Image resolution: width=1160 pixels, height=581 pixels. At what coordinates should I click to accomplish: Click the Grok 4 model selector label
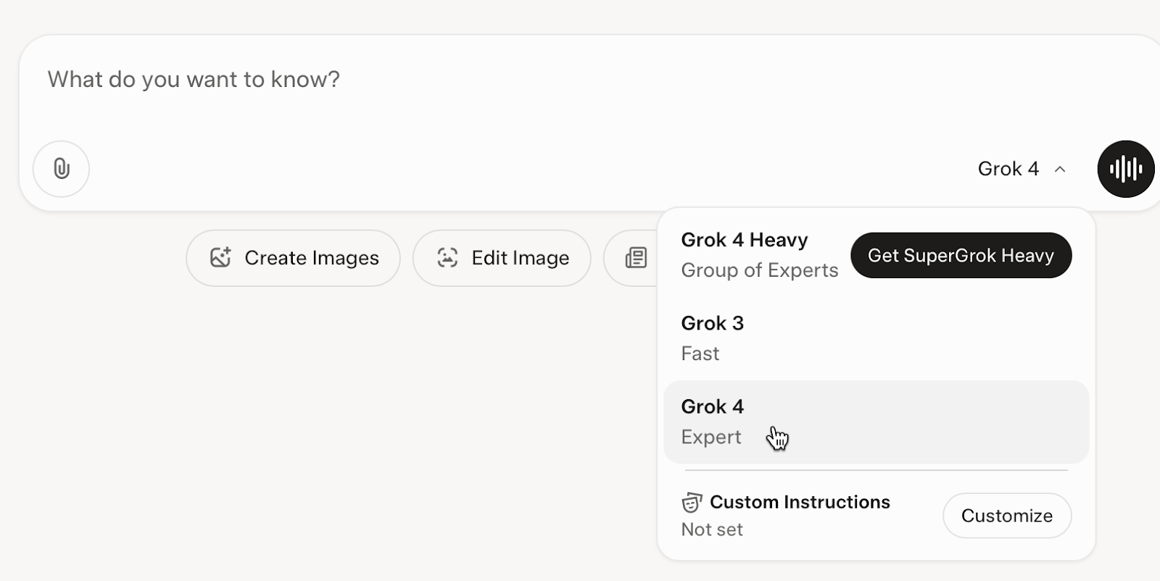(1008, 169)
